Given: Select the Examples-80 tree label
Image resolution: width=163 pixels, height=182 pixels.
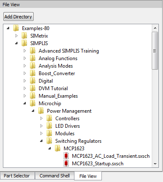Looking at the screenshot, I should 36,28.
